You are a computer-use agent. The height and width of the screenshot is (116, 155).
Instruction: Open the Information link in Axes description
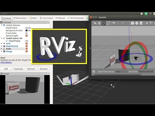(x=6, y=63)
